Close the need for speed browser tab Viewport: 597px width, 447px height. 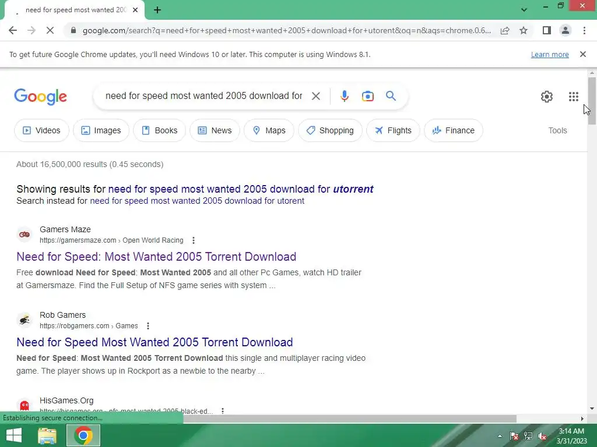135,10
